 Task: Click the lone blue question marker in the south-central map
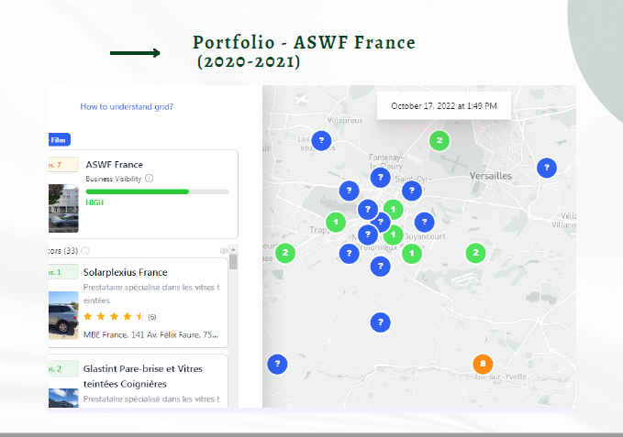[380, 322]
